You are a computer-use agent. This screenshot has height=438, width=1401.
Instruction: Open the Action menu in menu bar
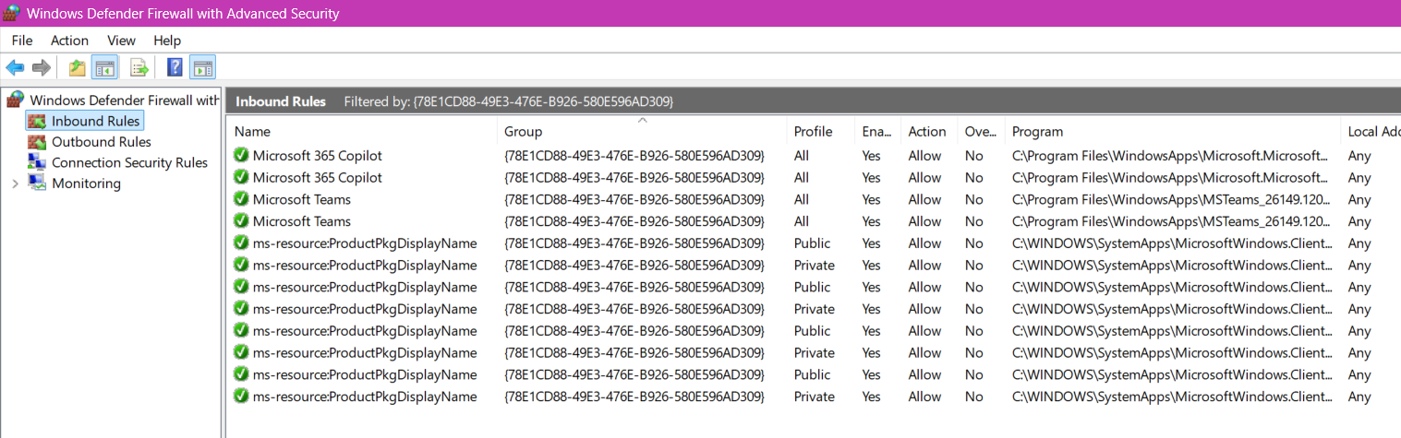click(69, 41)
